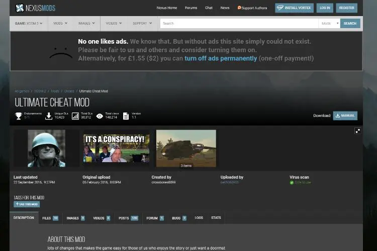Switch to the IMAGES tab below gallery
Viewport: 377px width, 251px height.
click(x=75, y=218)
